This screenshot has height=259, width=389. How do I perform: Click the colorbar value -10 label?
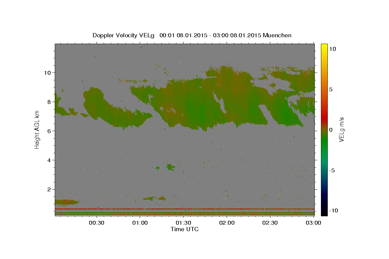pyautogui.click(x=333, y=210)
